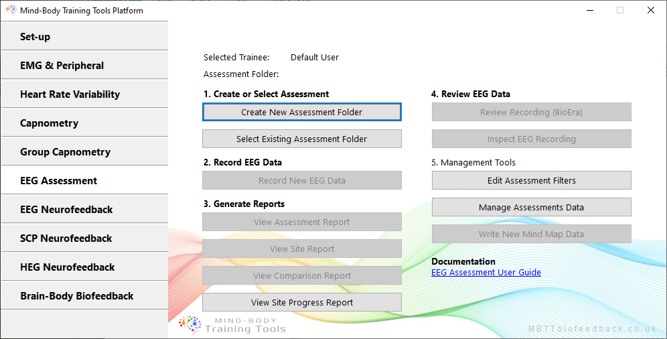Click the Mind-Body Training Tools title bar icon
Viewport: 667px width, 339px height.
pos(11,10)
